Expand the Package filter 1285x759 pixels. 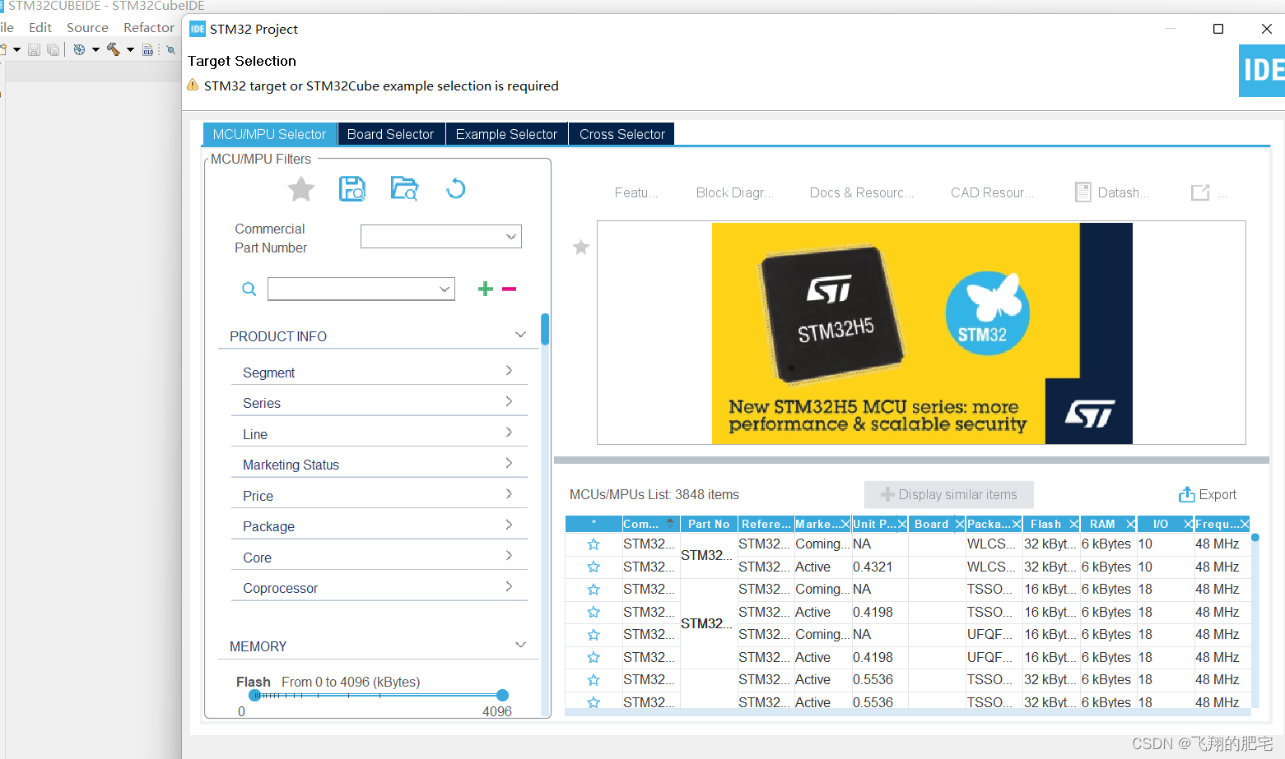(x=509, y=525)
